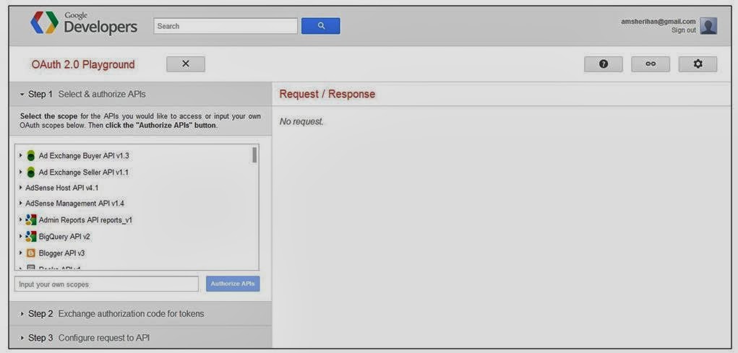Select the Admin Reports API reports_v1 label
738x353 pixels.
(x=85, y=220)
